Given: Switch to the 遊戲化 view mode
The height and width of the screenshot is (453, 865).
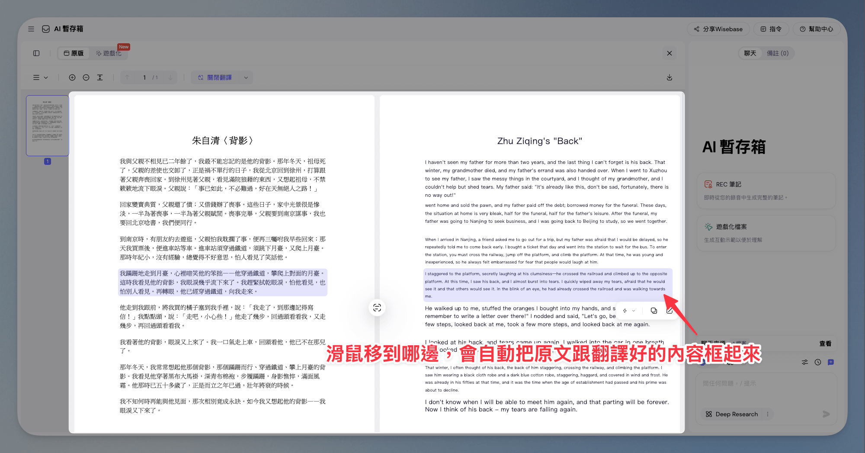Looking at the screenshot, I should click(109, 53).
